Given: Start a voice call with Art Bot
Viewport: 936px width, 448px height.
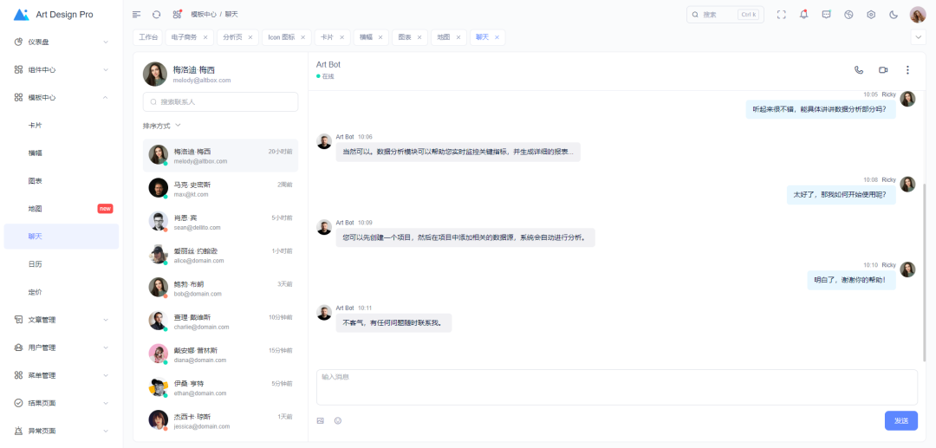Looking at the screenshot, I should (859, 70).
